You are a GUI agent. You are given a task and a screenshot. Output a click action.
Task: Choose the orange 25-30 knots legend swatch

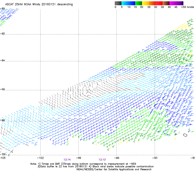[152, 3]
